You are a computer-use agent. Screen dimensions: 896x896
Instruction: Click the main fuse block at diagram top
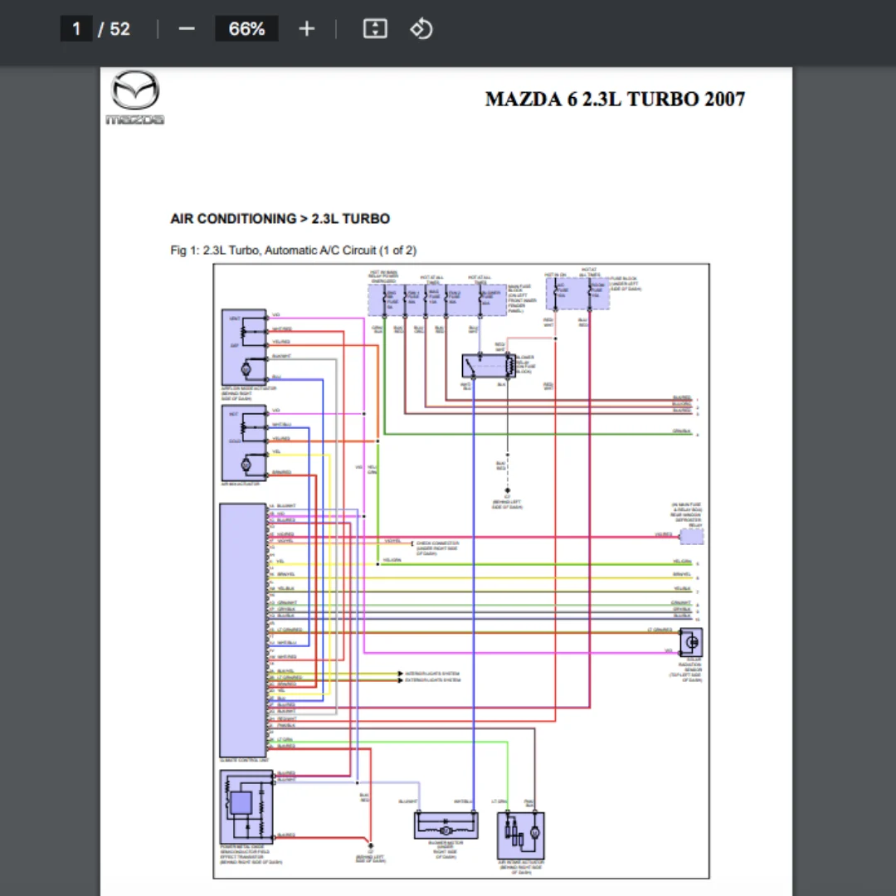[x=437, y=300]
